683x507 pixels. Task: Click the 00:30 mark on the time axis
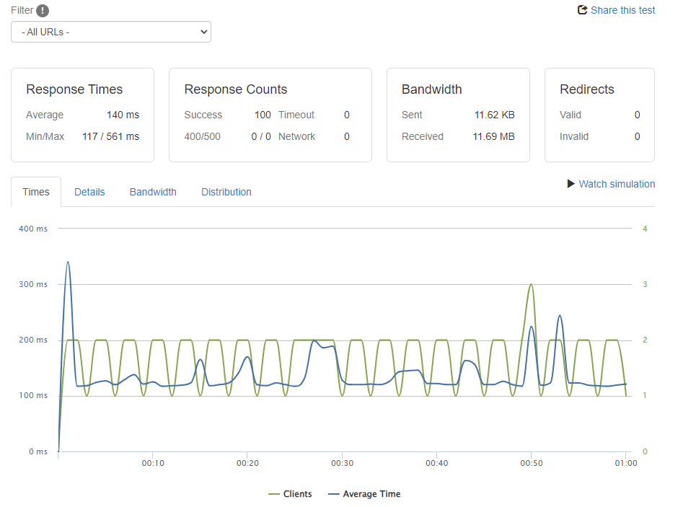342,463
